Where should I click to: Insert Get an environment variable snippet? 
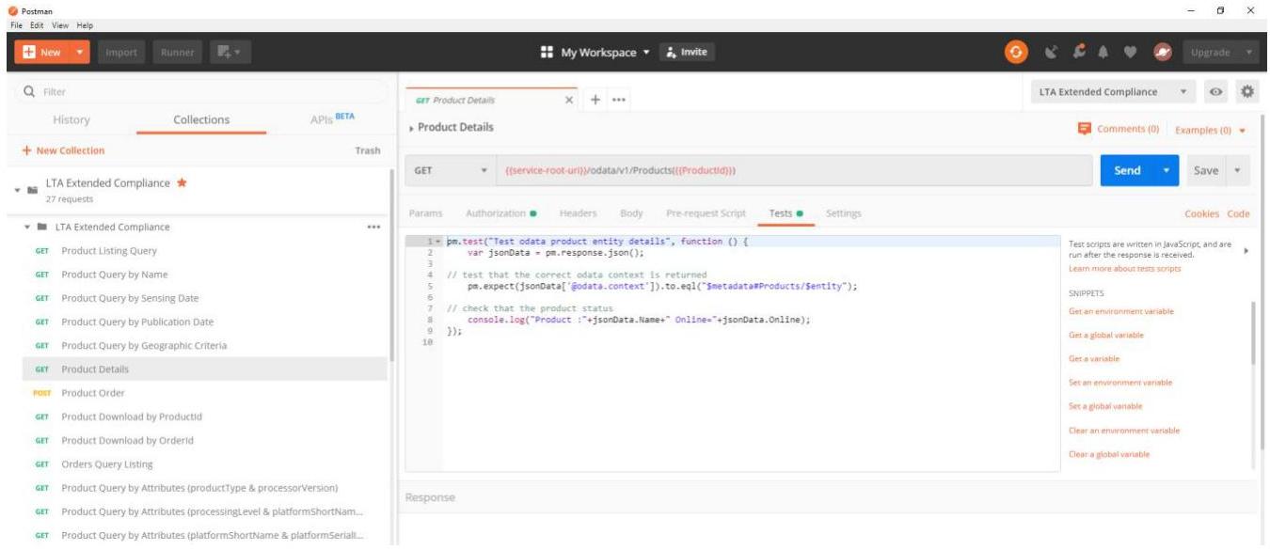1121,311
